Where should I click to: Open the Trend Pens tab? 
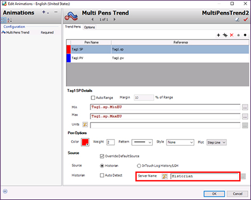tap(73, 27)
